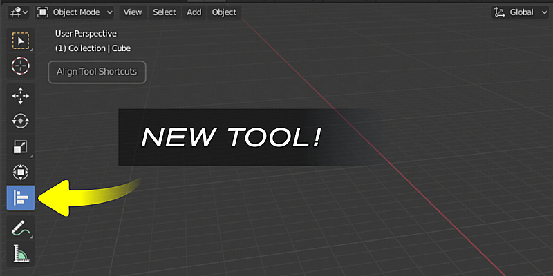Click the highlighted blue Align tool
Image resolution: width=553 pixels, height=276 pixels.
[x=21, y=198]
